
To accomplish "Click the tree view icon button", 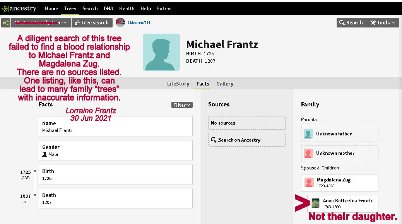I will pos(6,23).
